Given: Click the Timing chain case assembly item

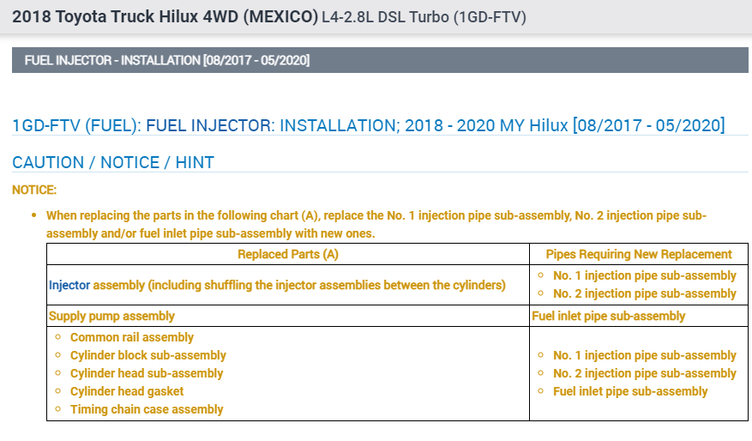Looking at the screenshot, I should point(147,409).
